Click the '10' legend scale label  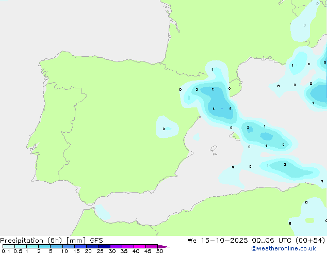tap(64, 251)
